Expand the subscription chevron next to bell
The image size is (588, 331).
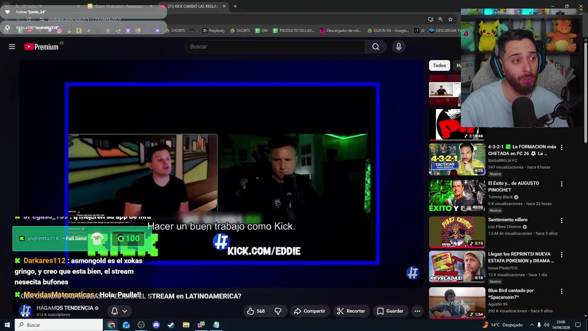coord(124,311)
